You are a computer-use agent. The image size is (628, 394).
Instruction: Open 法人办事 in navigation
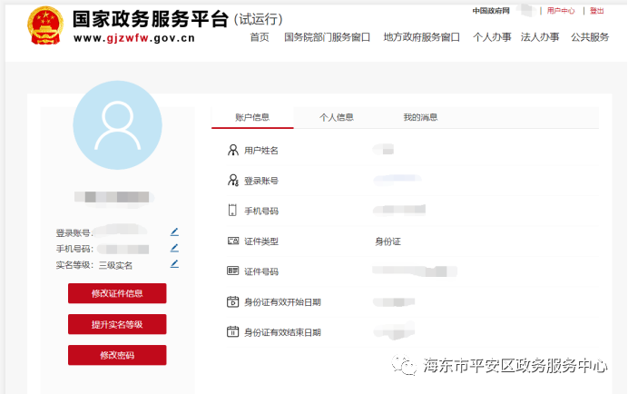coord(540,37)
